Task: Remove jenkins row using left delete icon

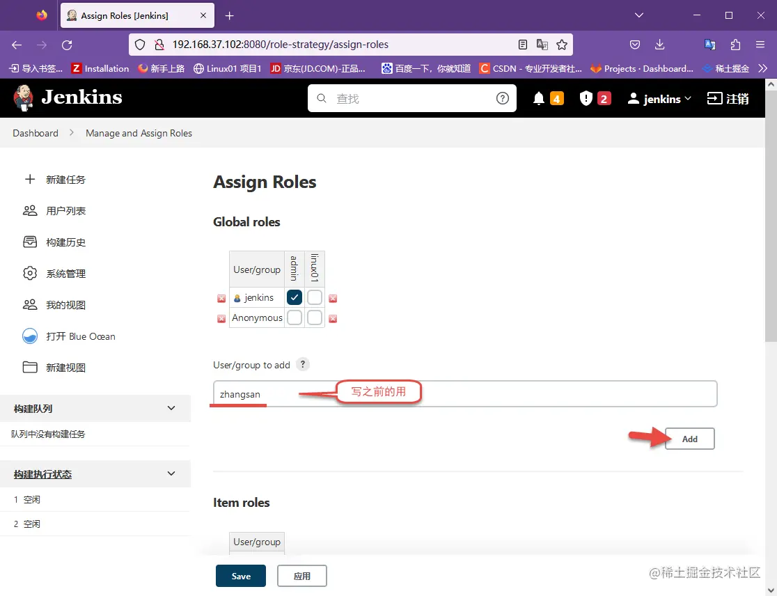Action: [x=221, y=298]
